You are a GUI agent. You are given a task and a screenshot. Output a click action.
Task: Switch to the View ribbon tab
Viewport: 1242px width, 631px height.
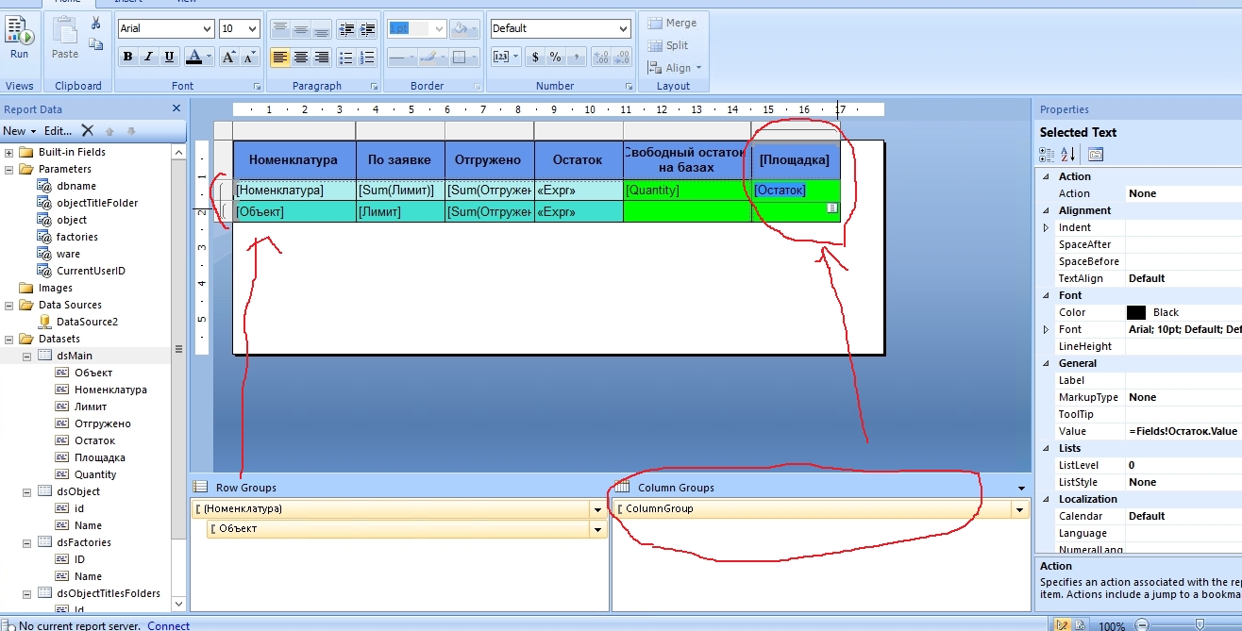pyautogui.click(x=187, y=2)
